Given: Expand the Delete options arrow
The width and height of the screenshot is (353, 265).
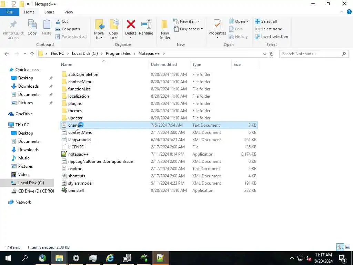Looking at the screenshot, I should point(131,38).
